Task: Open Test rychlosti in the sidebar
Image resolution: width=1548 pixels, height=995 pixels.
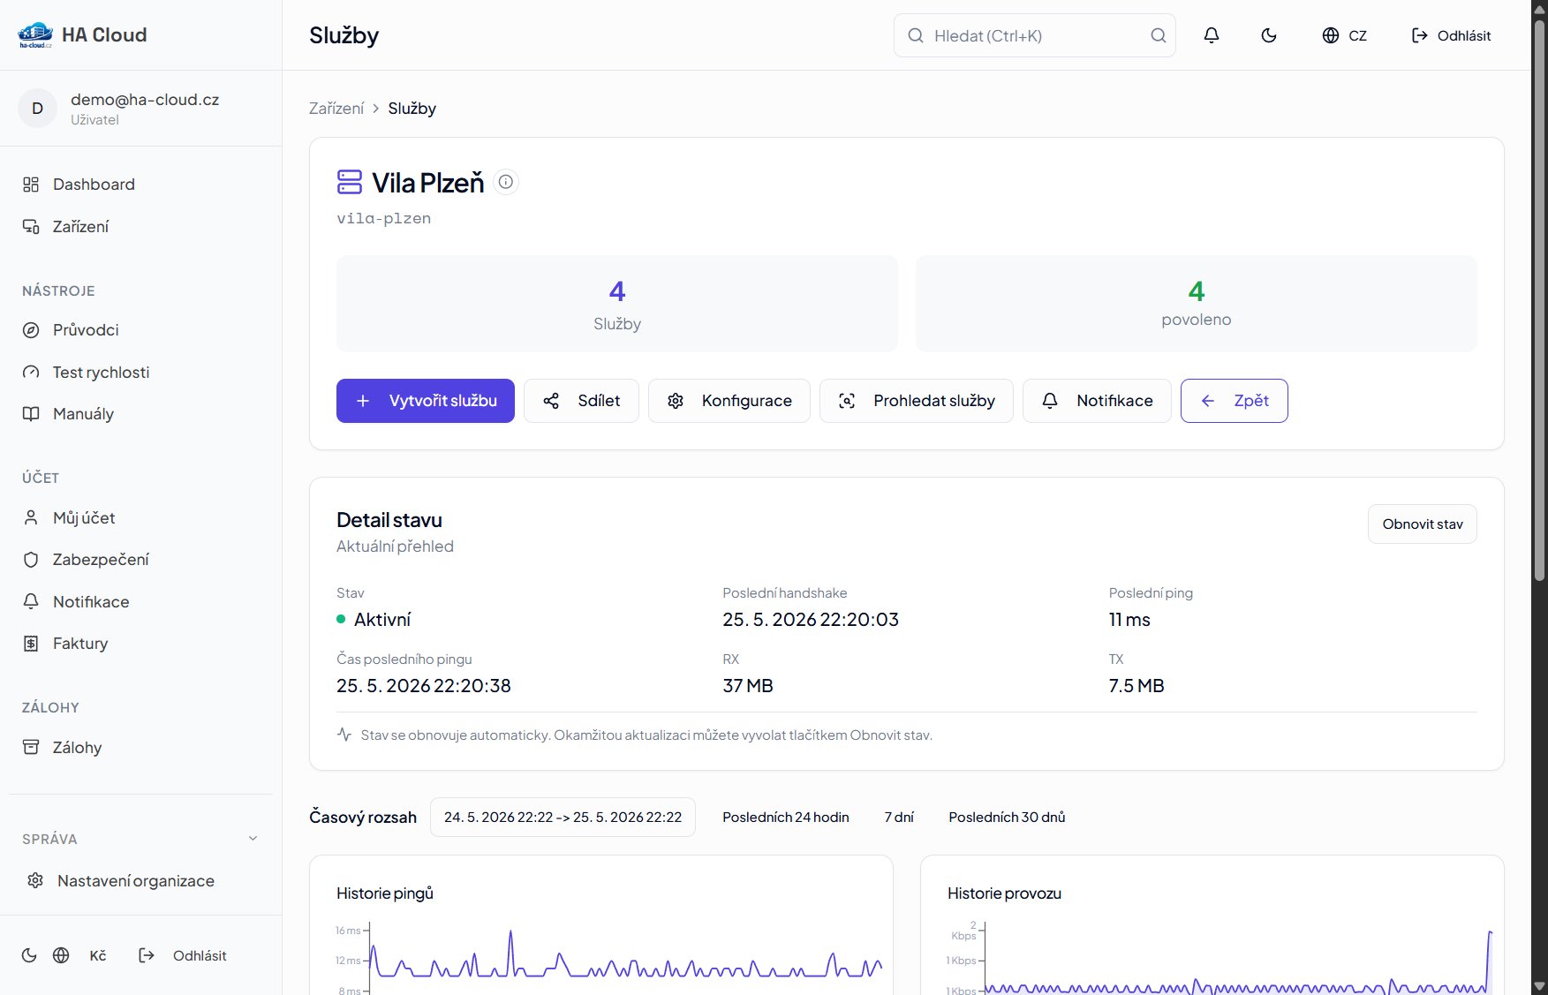Action: 141,373
